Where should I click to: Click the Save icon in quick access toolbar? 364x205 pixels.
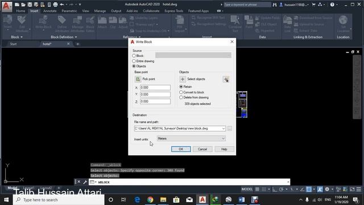click(x=30, y=5)
